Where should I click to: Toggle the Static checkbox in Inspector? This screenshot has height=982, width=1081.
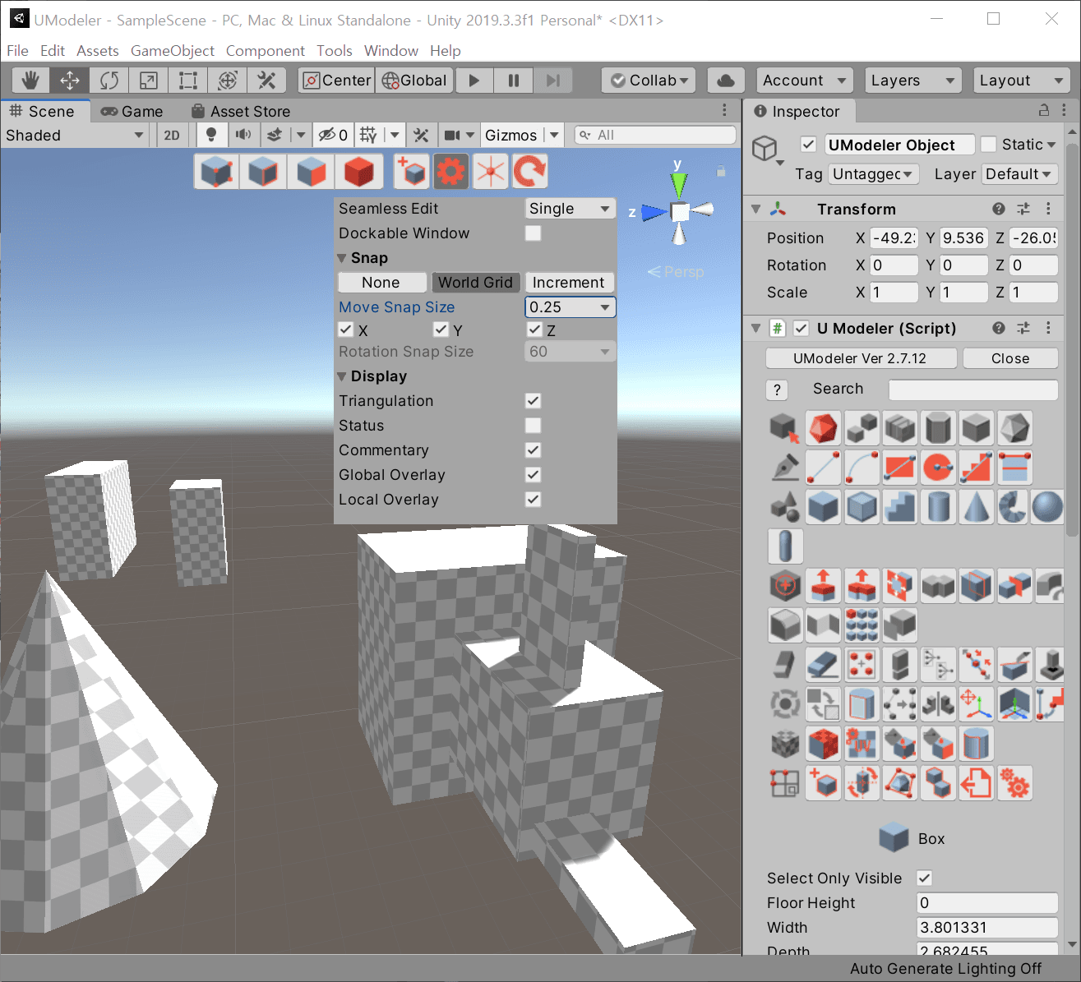click(989, 145)
